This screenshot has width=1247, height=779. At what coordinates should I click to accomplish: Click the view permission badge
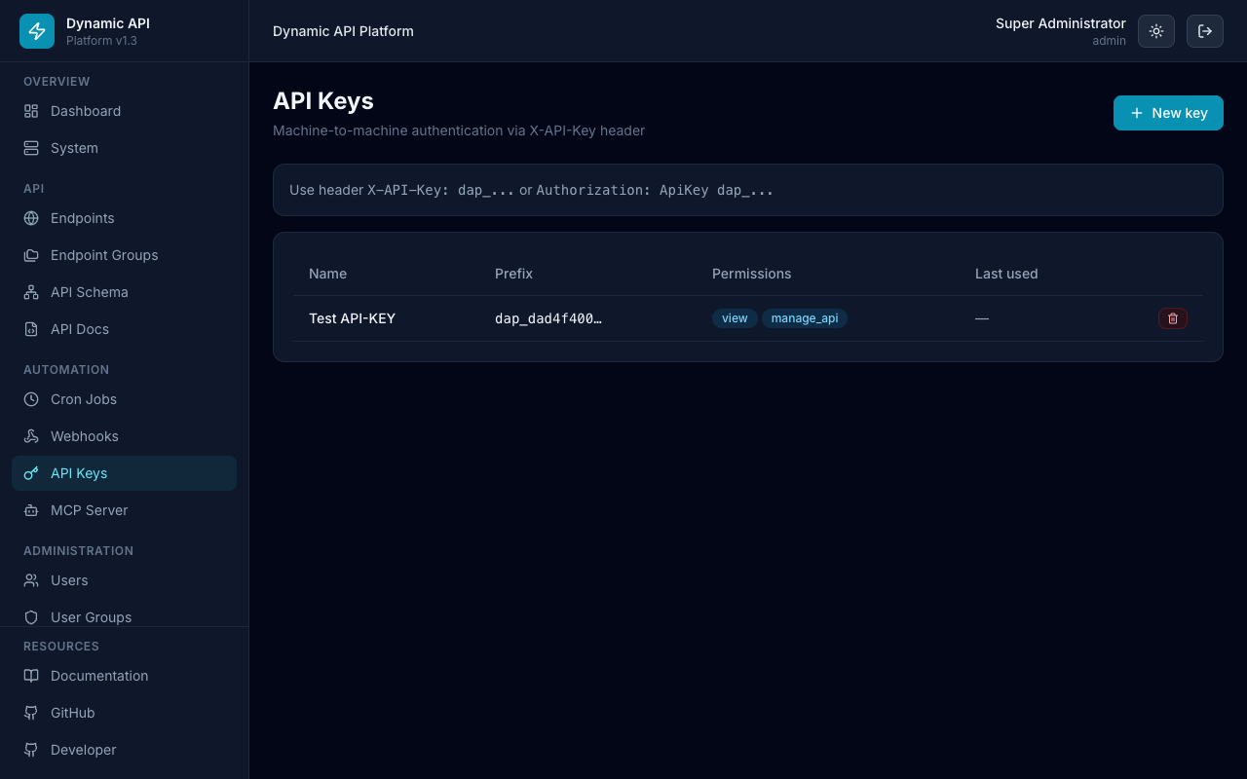tap(735, 318)
